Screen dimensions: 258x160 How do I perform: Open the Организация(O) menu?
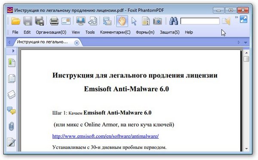point(51,32)
